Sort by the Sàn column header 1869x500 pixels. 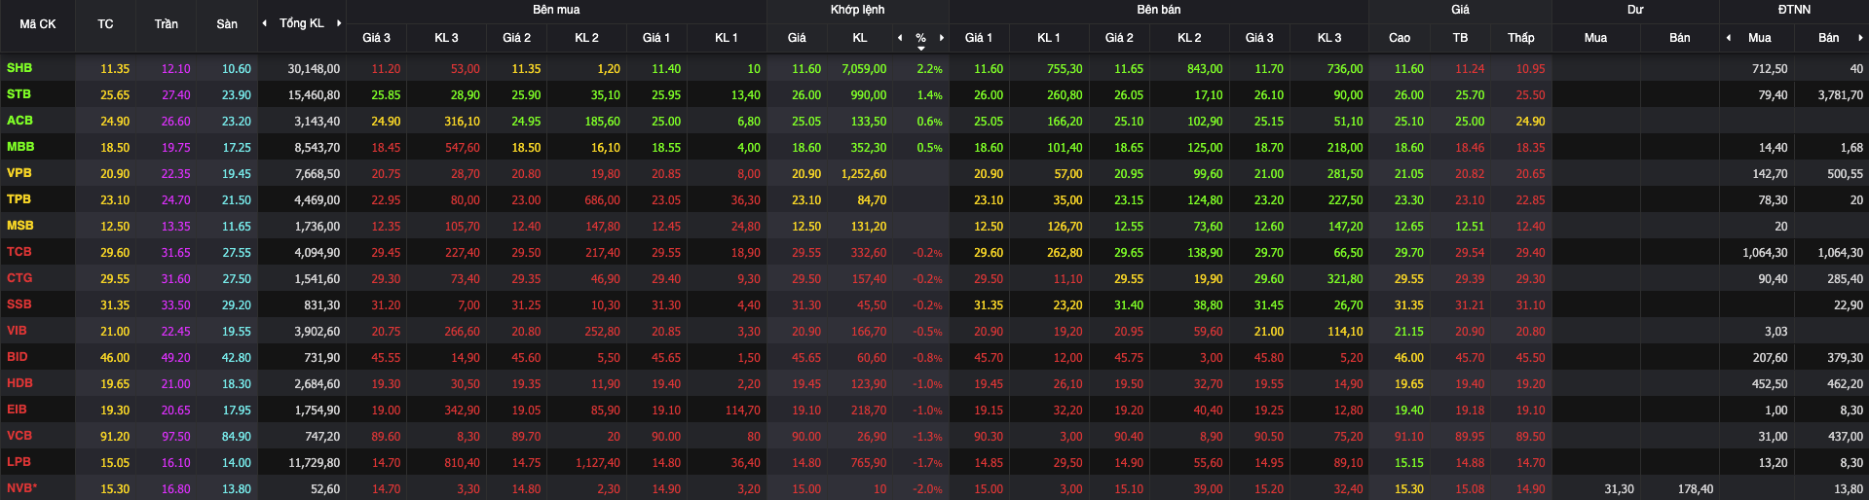(x=227, y=24)
